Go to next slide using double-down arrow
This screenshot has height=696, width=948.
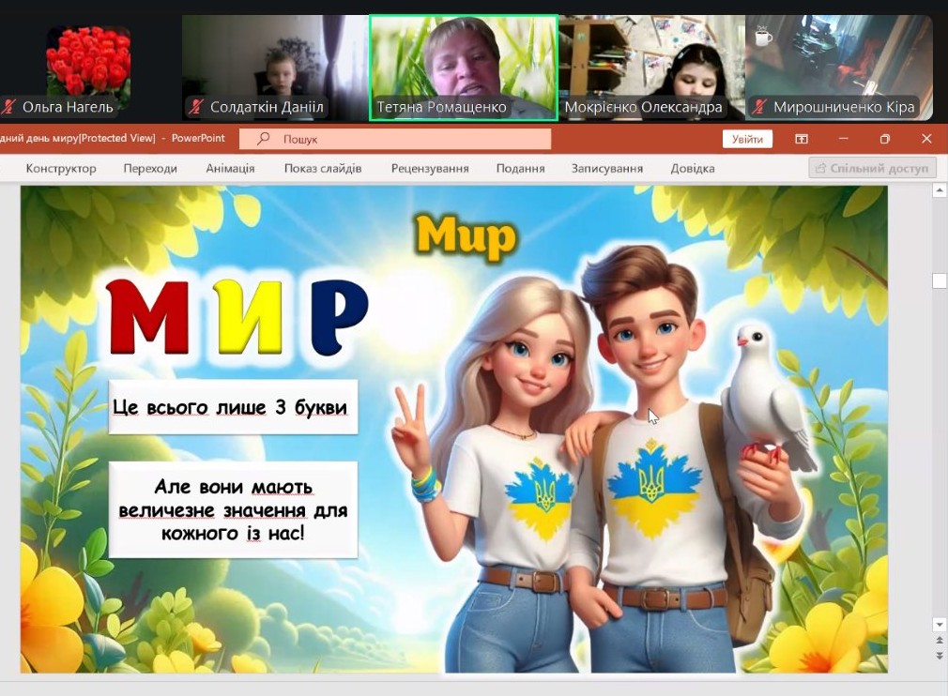pyautogui.click(x=940, y=656)
